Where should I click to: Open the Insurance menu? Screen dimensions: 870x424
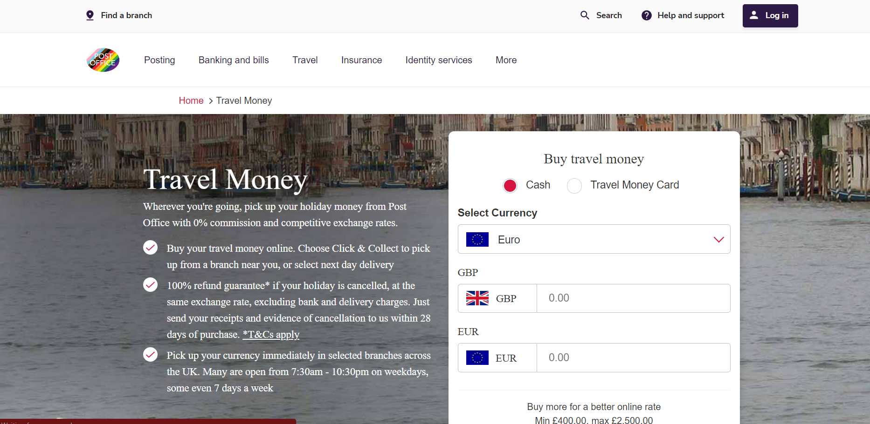point(361,60)
